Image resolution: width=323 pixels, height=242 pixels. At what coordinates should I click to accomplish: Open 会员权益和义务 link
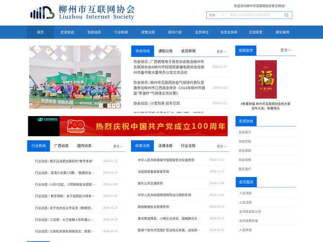(250, 212)
